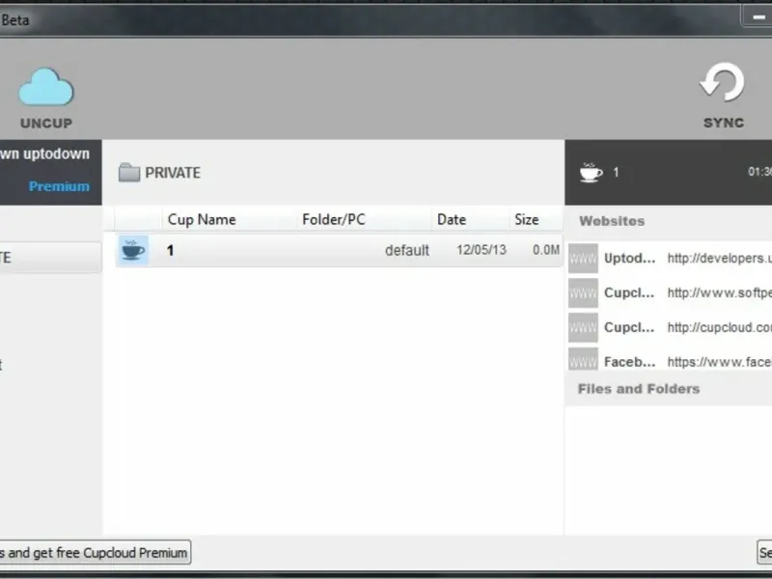Open the https://www.face... website link
The image size is (772, 579).
point(719,362)
